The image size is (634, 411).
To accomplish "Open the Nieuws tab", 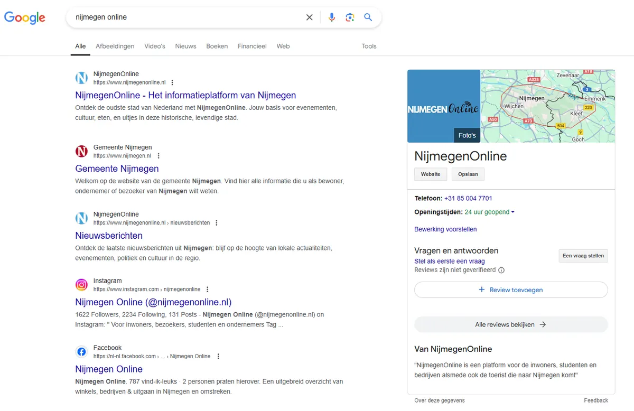I will click(x=185, y=46).
